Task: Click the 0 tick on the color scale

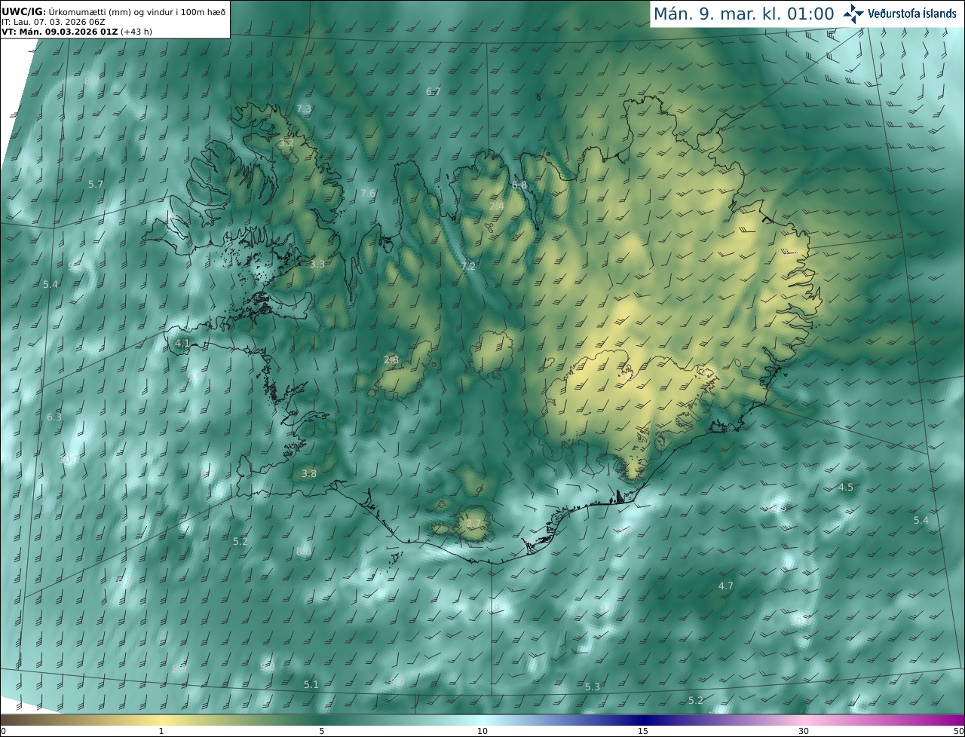Action: coord(3,731)
